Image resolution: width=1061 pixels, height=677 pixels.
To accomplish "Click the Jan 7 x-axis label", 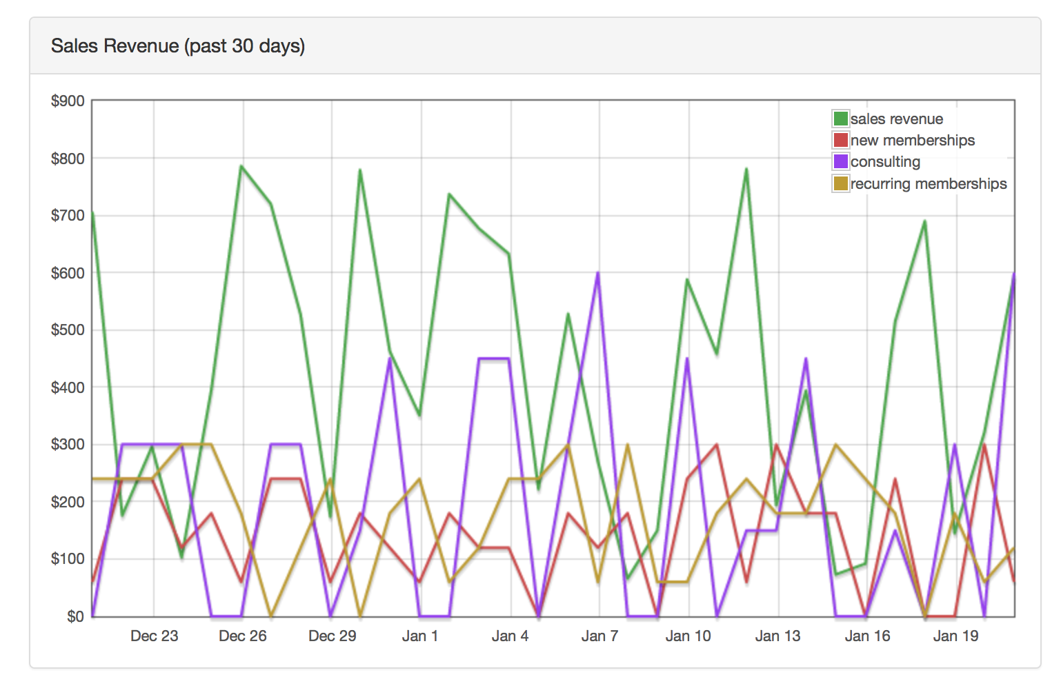I will [x=599, y=636].
